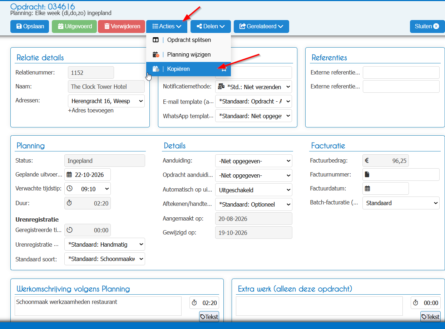Image resolution: width=445 pixels, height=329 pixels.
Task: Click the stopwatch icon in the Duur field
Action: pyautogui.click(x=69, y=203)
